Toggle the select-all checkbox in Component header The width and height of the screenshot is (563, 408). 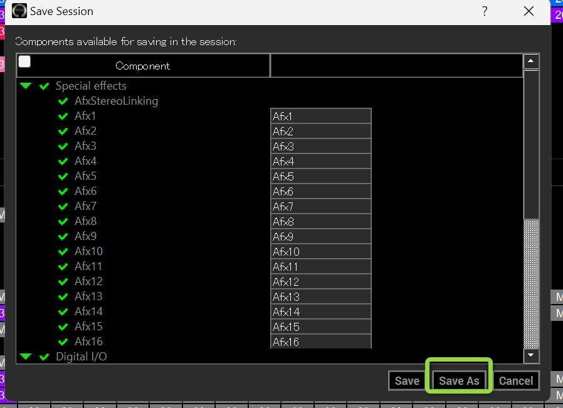tap(24, 61)
